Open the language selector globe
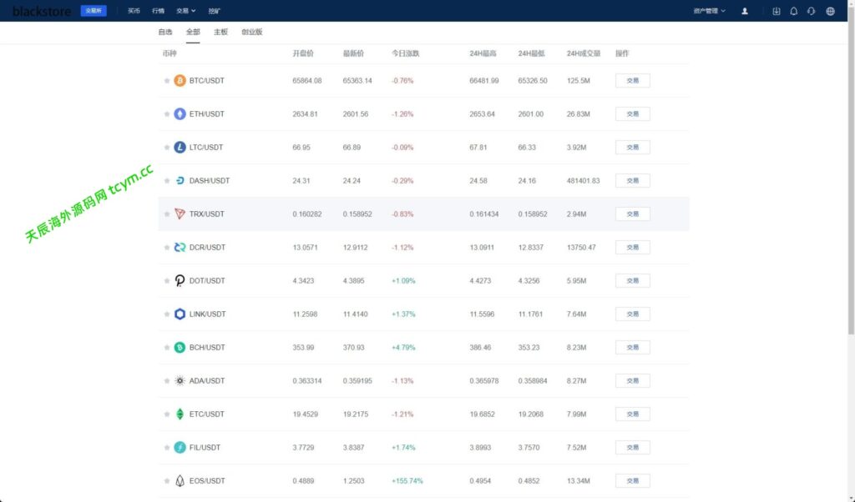The height and width of the screenshot is (502, 855). pos(830,12)
